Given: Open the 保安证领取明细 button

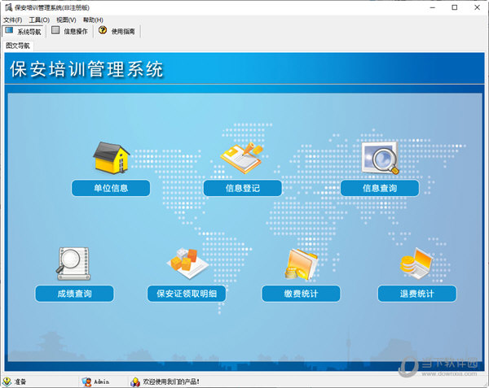Looking at the screenshot, I should (187, 294).
